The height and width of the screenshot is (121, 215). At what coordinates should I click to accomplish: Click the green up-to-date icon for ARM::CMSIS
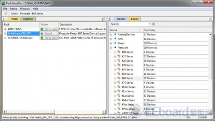pyautogui.click(x=42, y=29)
